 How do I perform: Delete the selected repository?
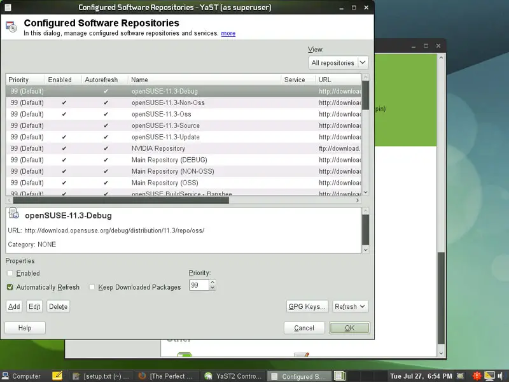pos(58,306)
